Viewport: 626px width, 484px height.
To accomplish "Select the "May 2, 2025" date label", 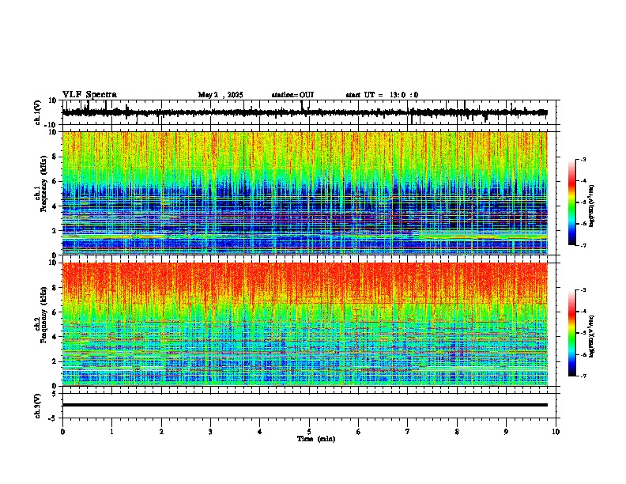I will (221, 95).
